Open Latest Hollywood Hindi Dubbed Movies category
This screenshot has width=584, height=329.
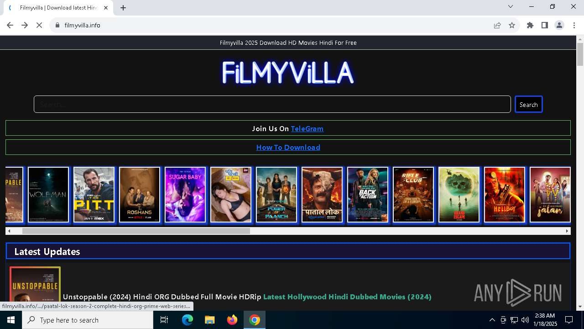point(347,297)
